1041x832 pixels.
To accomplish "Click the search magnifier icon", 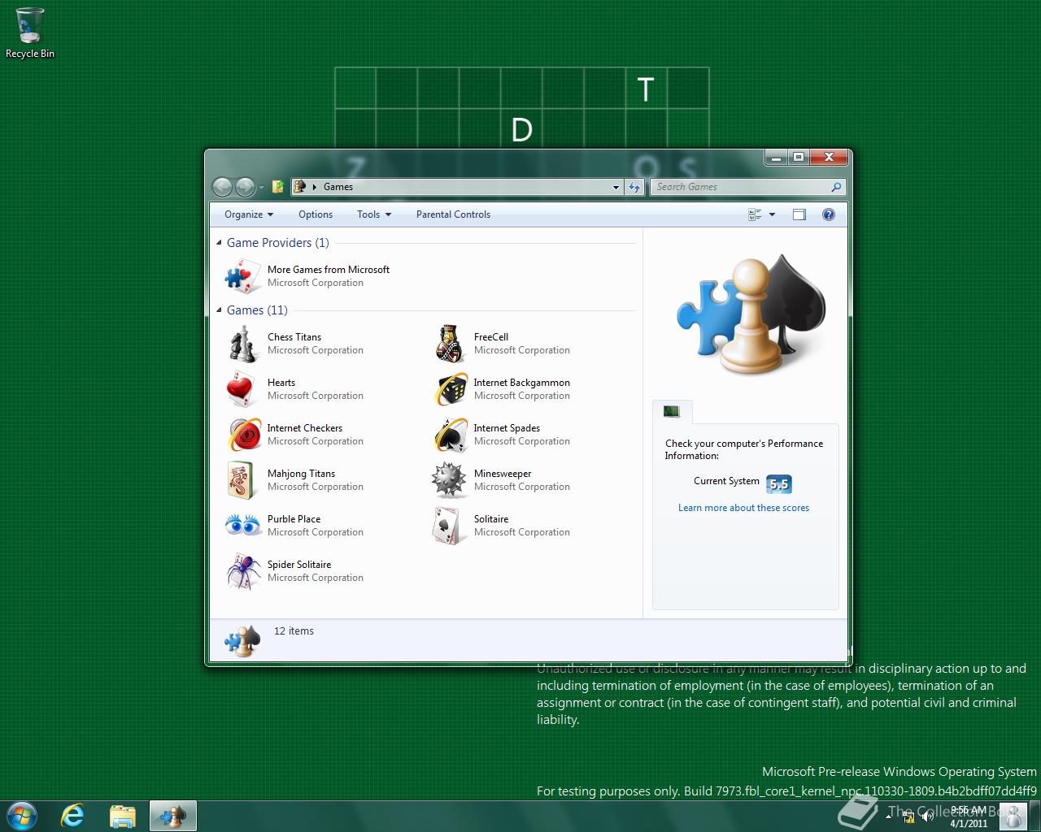I will click(x=836, y=187).
